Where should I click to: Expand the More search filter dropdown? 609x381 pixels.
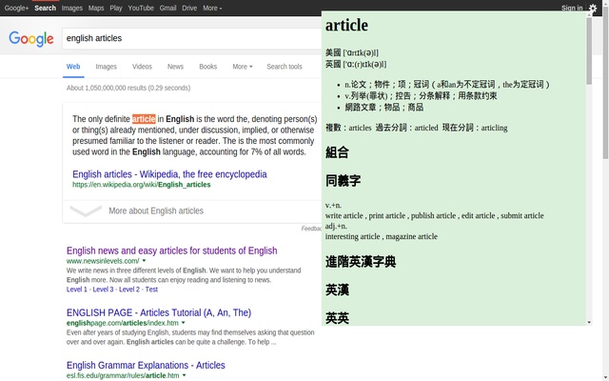tap(243, 67)
